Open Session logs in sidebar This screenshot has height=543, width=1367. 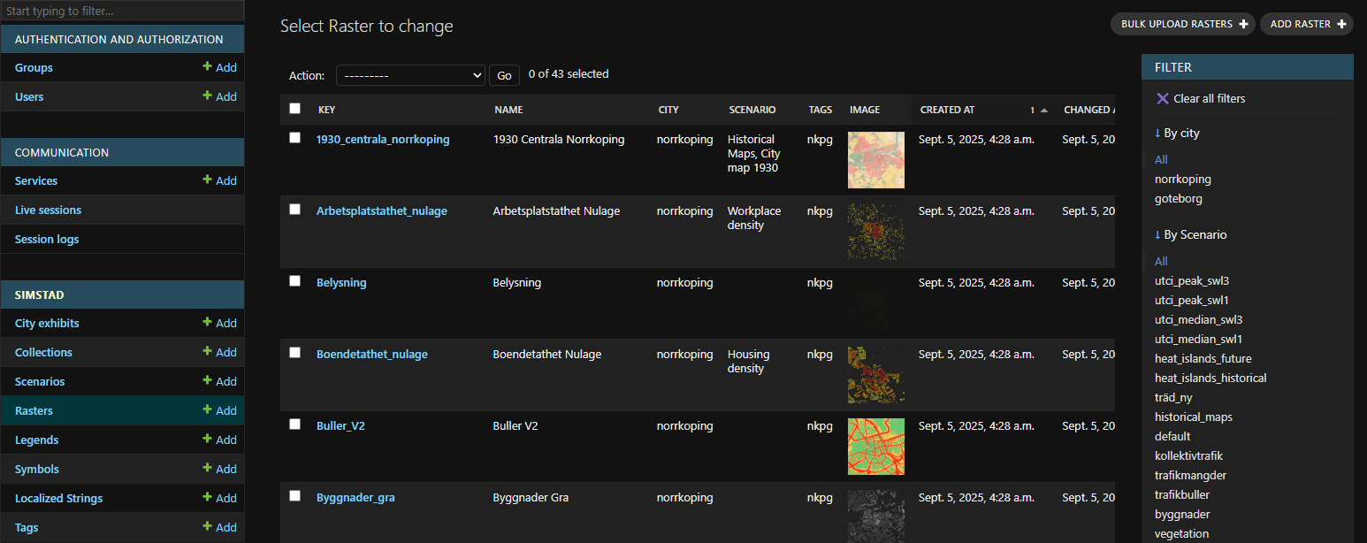[x=47, y=239]
